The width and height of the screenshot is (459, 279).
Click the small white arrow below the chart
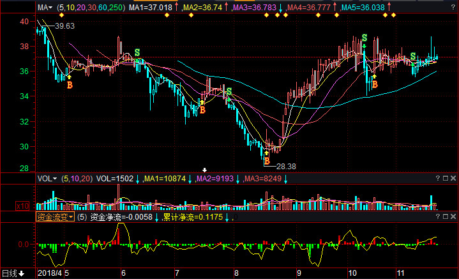pos(205,170)
